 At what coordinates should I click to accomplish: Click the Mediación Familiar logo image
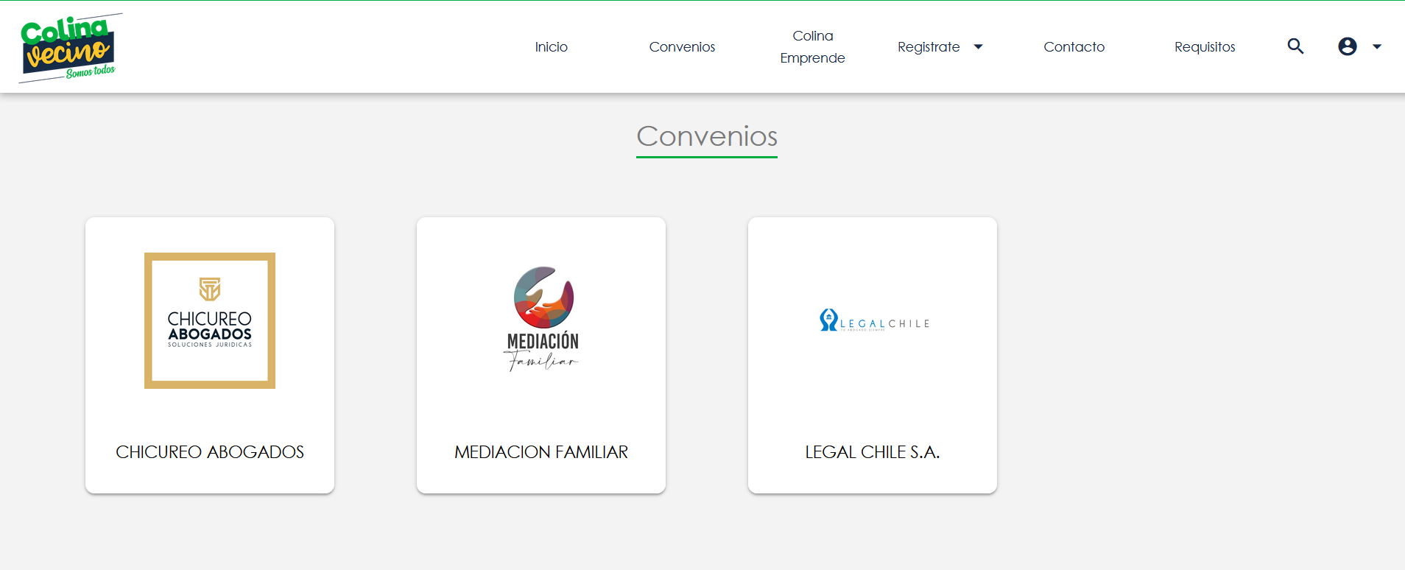pyautogui.click(x=542, y=318)
